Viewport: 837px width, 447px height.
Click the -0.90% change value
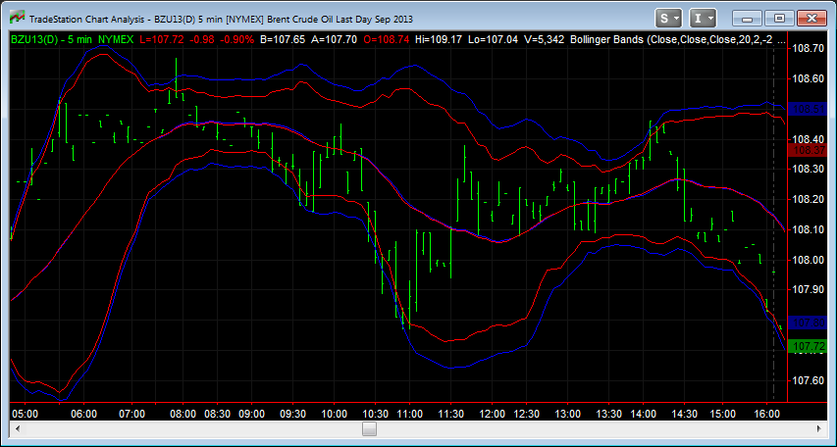tap(235, 39)
